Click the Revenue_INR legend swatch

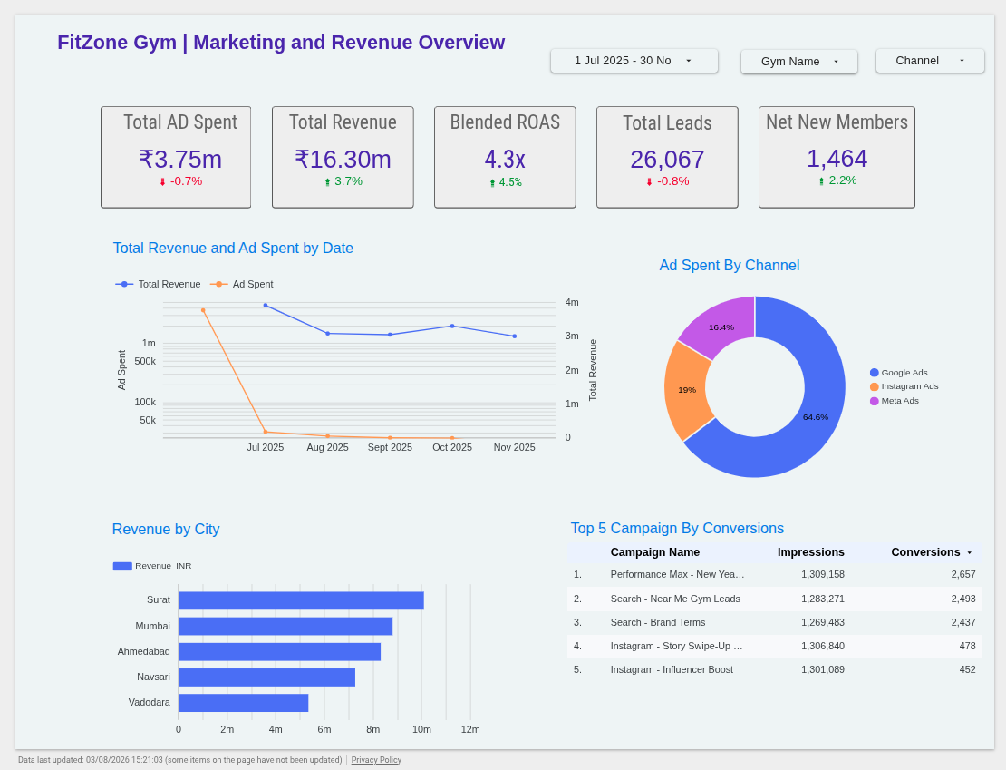coord(122,567)
